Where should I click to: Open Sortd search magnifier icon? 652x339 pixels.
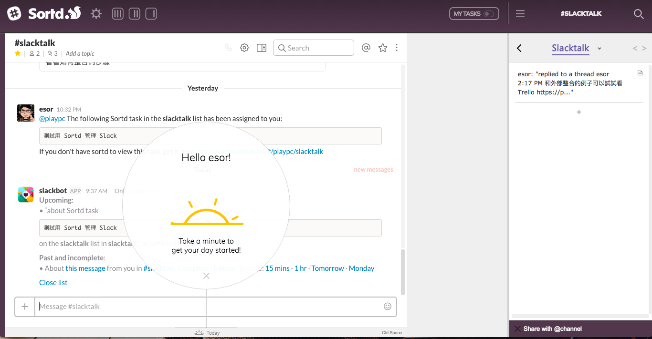(x=639, y=14)
